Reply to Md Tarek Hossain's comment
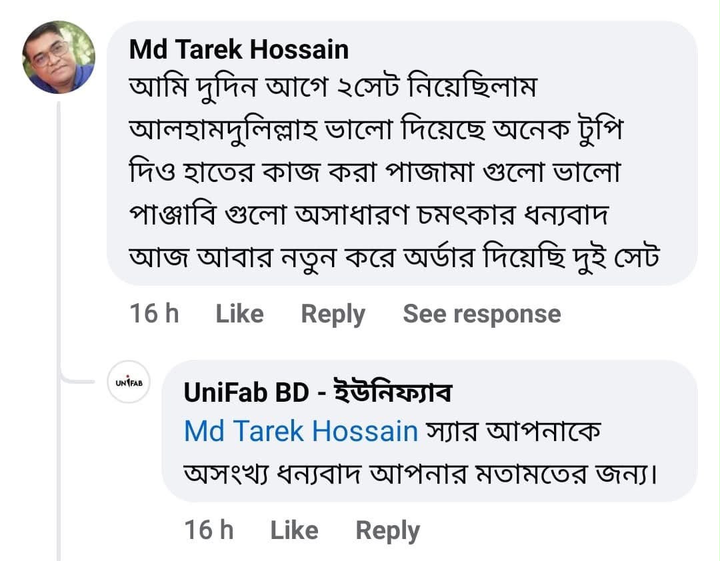Image resolution: width=720 pixels, height=561 pixels. coord(333,314)
